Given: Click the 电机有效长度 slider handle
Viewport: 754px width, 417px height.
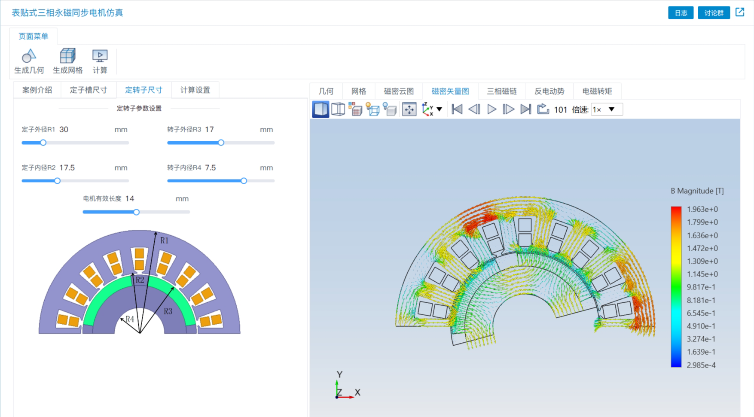Looking at the screenshot, I should tap(136, 212).
